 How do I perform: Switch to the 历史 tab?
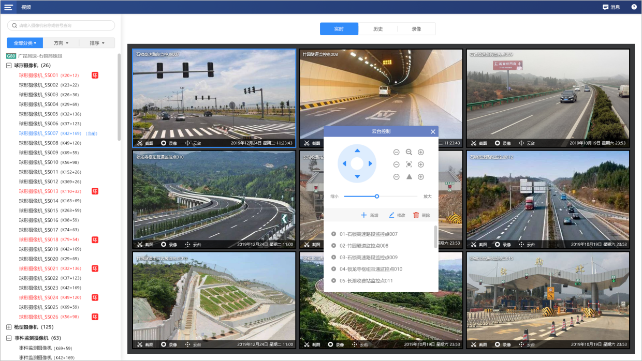tap(378, 29)
